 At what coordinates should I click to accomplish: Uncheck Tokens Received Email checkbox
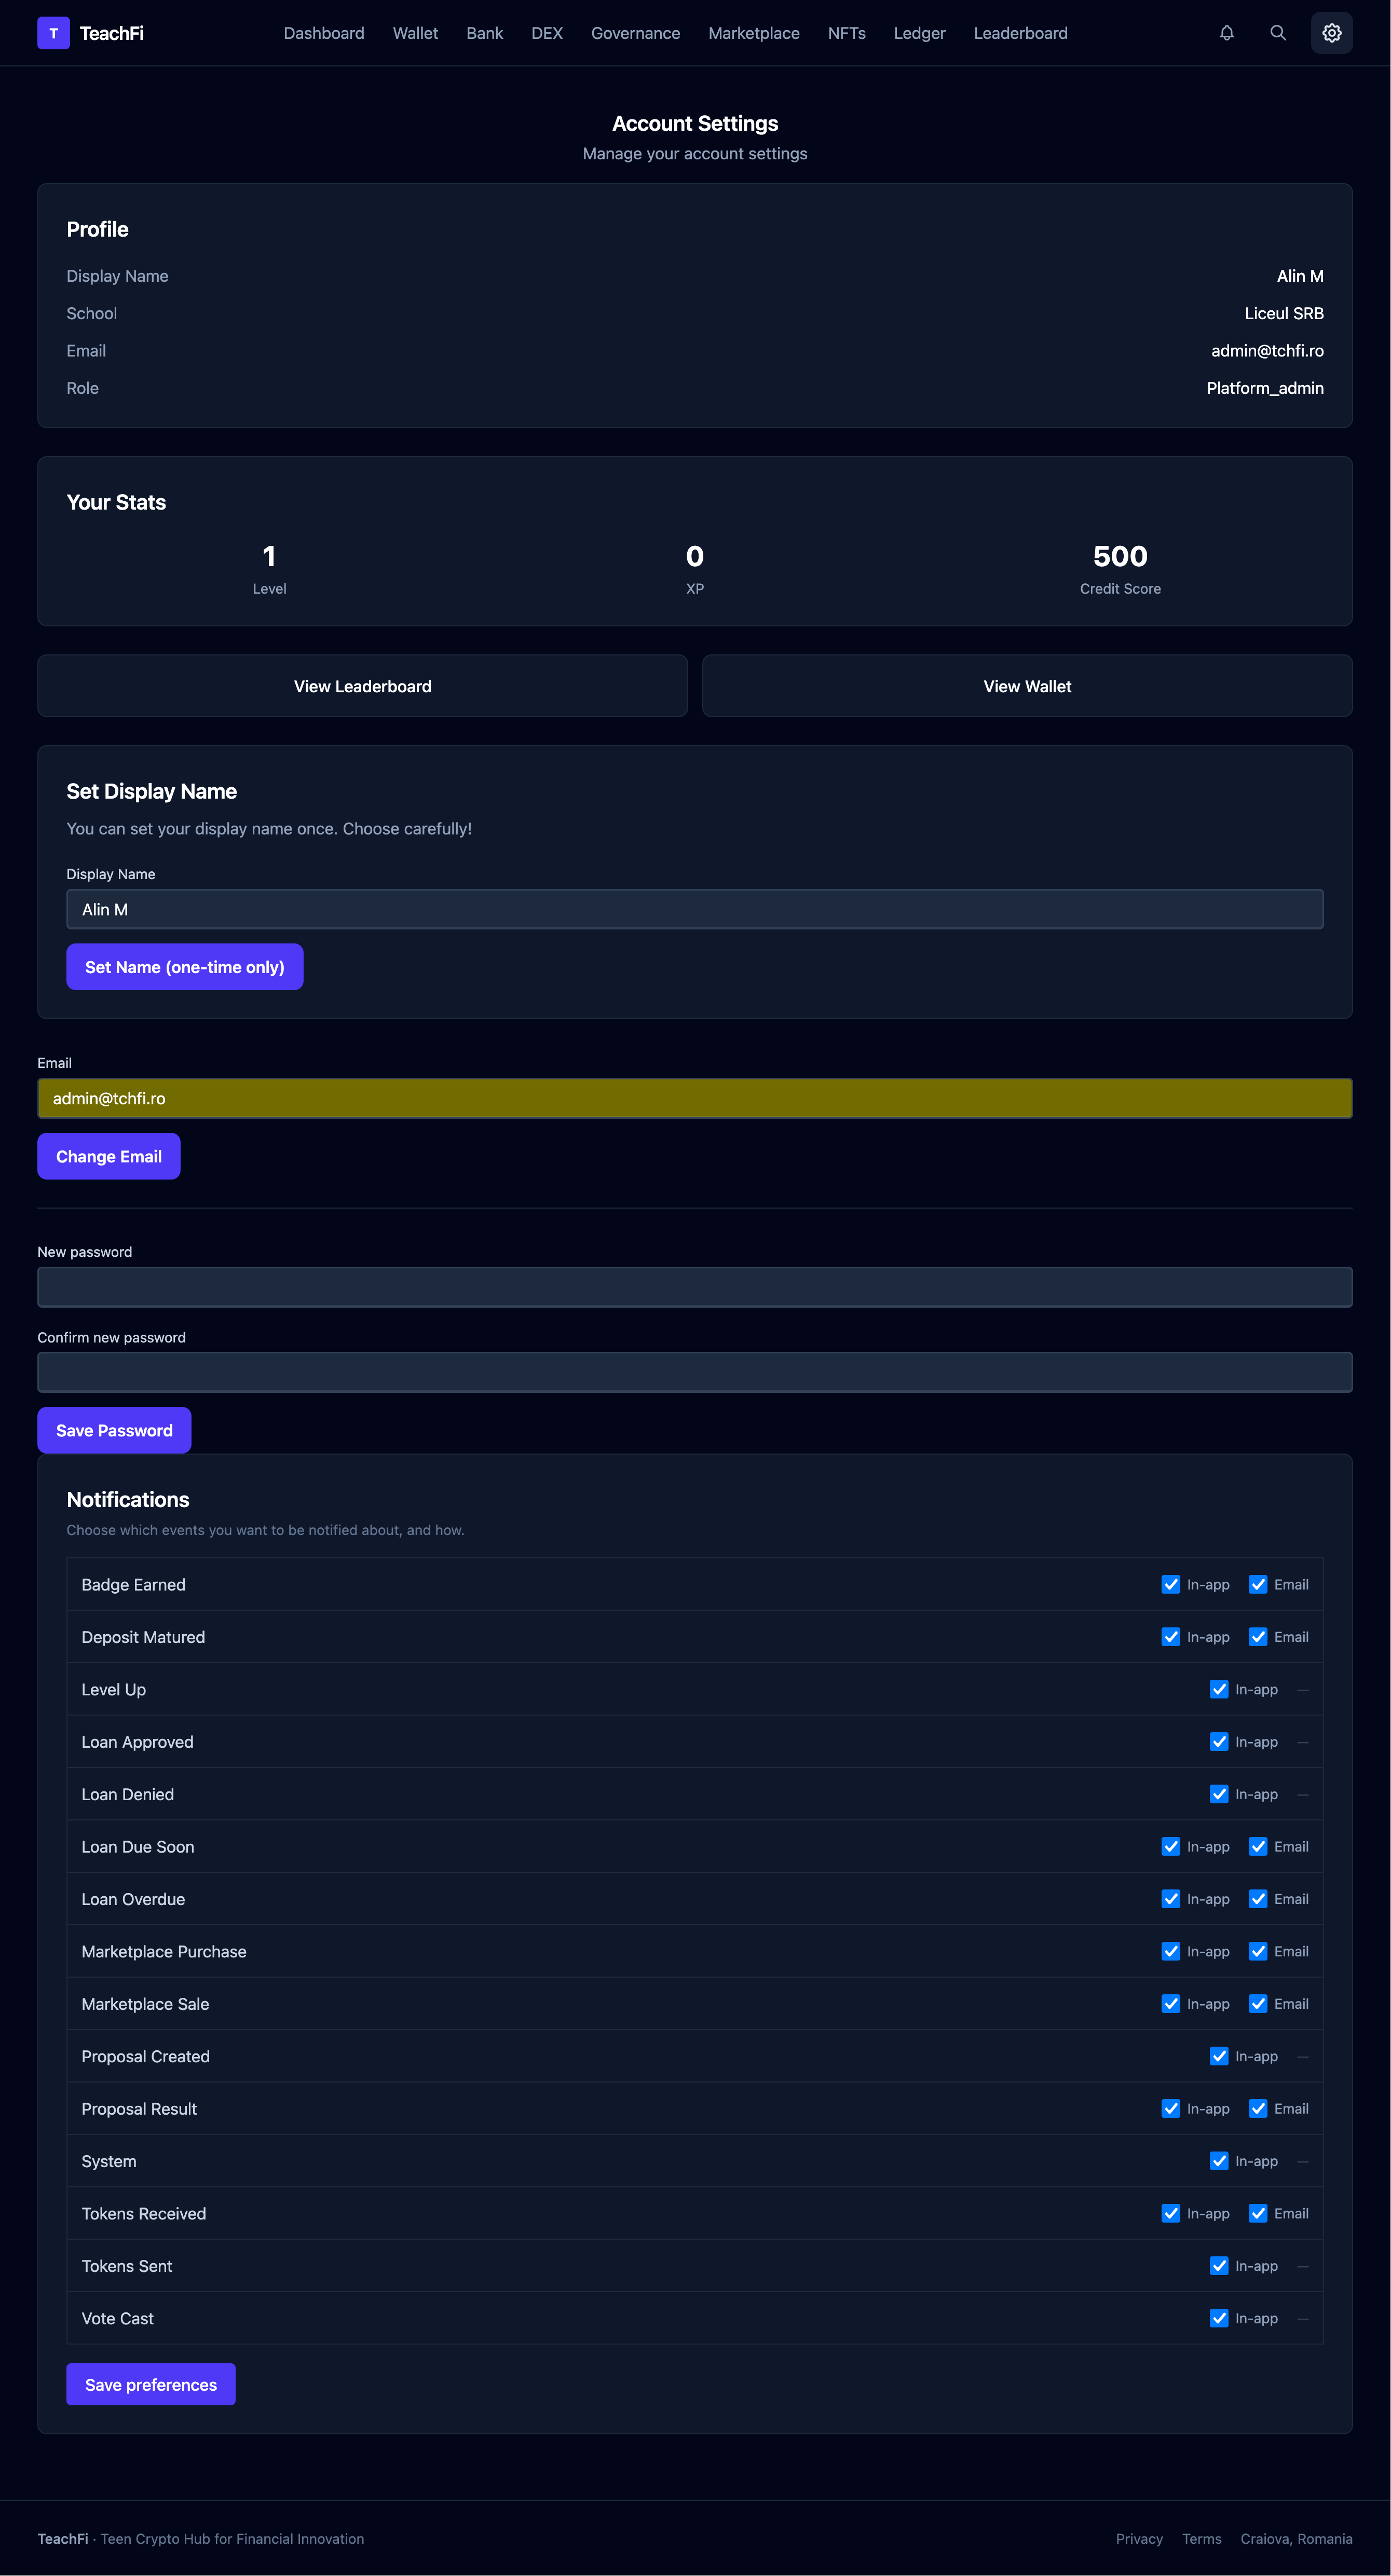[x=1257, y=2213]
